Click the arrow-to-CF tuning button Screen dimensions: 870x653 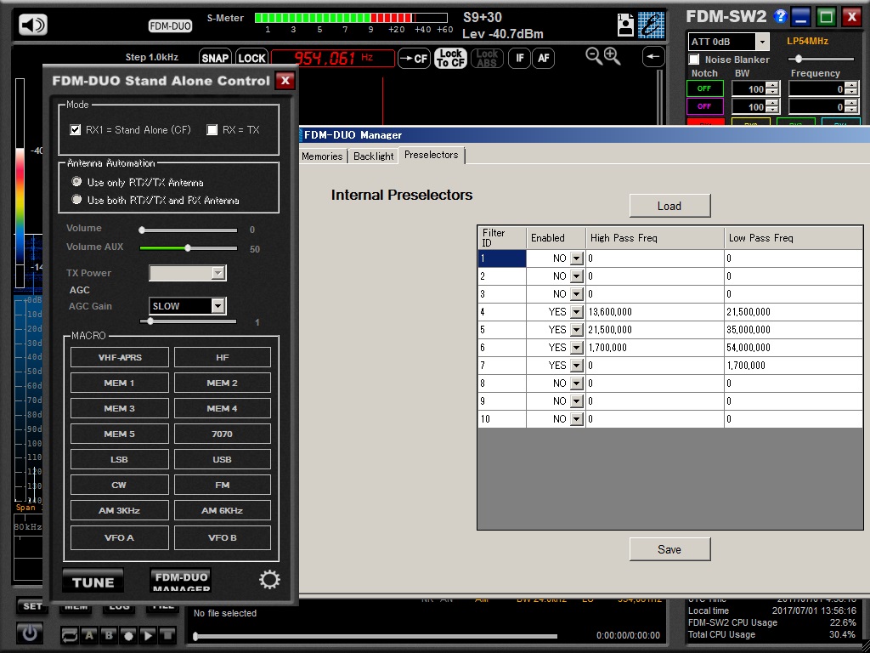414,59
